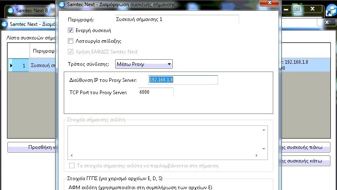This screenshot has width=337, height=190.
Task: Close the device configuration dialog
Action: (269, 3)
